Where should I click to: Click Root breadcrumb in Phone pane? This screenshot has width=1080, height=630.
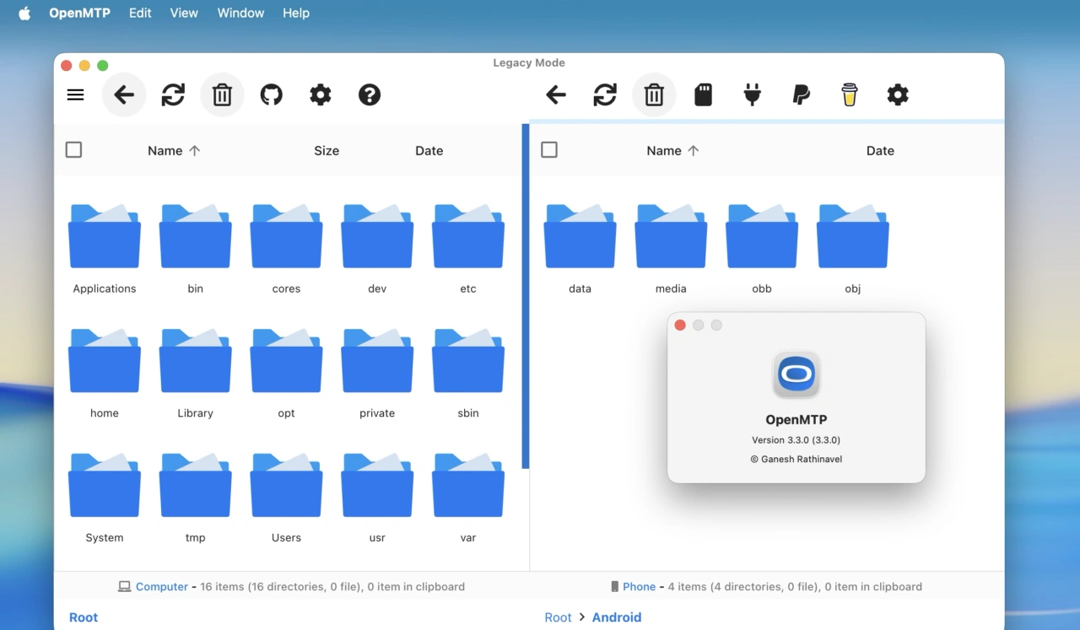pyautogui.click(x=558, y=617)
